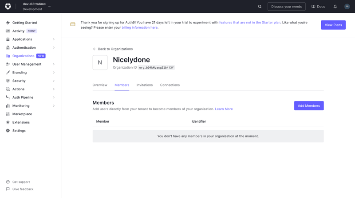Click the Branding brush icon
This screenshot has width=355, height=198.
point(8,72)
